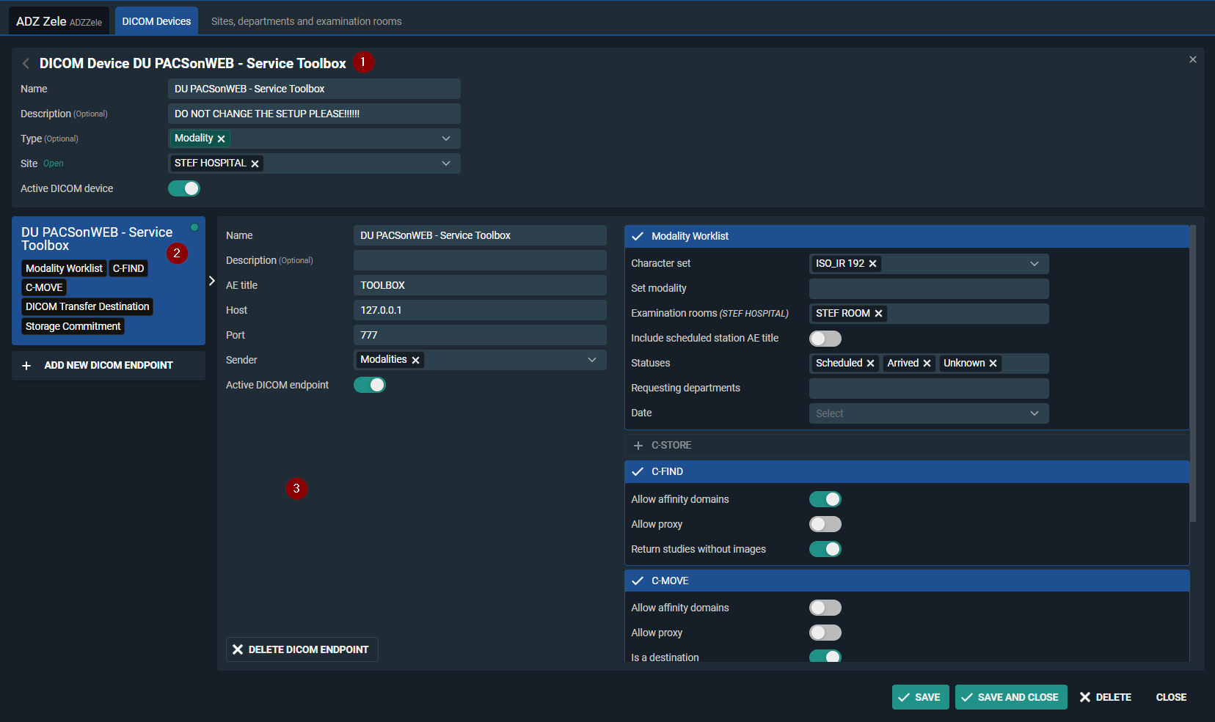The height and width of the screenshot is (722, 1215).
Task: Remove the Scheduled status tag
Action: tap(870, 364)
